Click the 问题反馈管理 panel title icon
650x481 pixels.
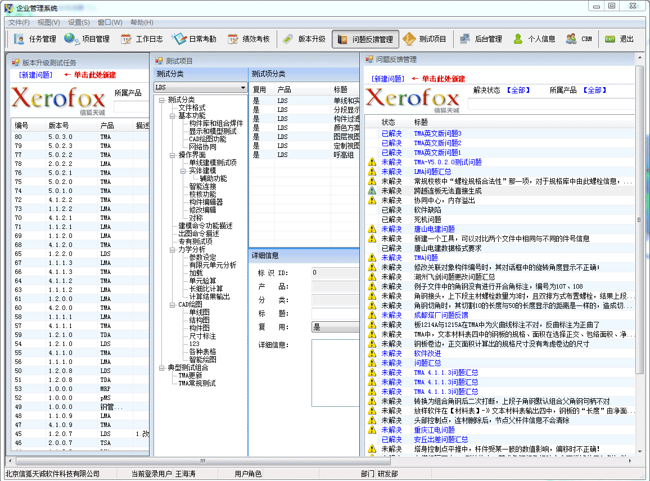click(x=369, y=59)
